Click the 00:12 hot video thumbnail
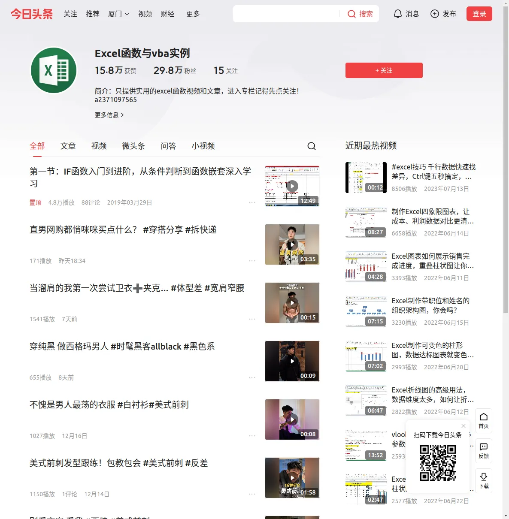The height and width of the screenshot is (519, 509). click(x=366, y=178)
